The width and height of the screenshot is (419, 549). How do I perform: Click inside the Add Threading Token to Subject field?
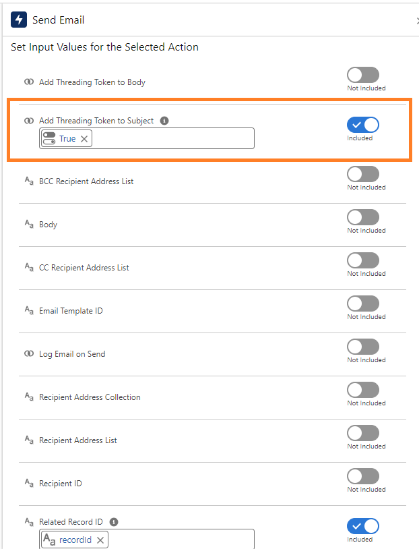[173, 138]
